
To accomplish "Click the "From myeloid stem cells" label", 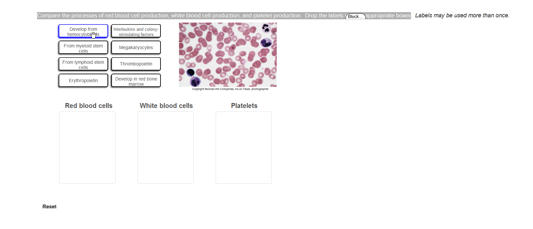I will pos(83,48).
